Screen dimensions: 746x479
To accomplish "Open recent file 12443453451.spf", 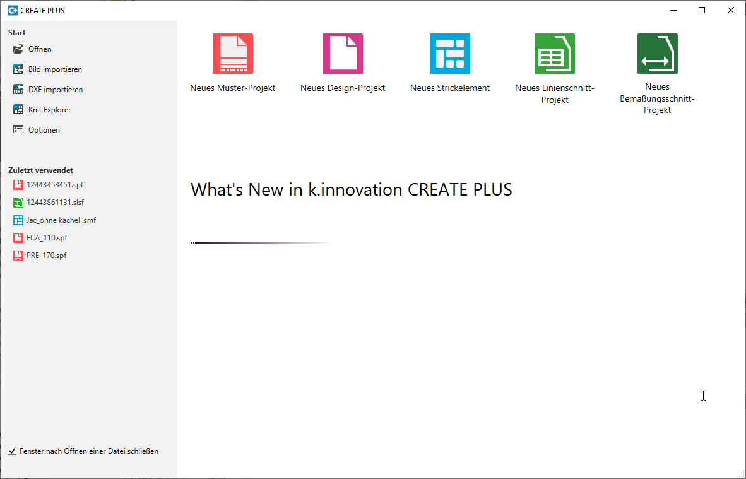I will tap(54, 185).
